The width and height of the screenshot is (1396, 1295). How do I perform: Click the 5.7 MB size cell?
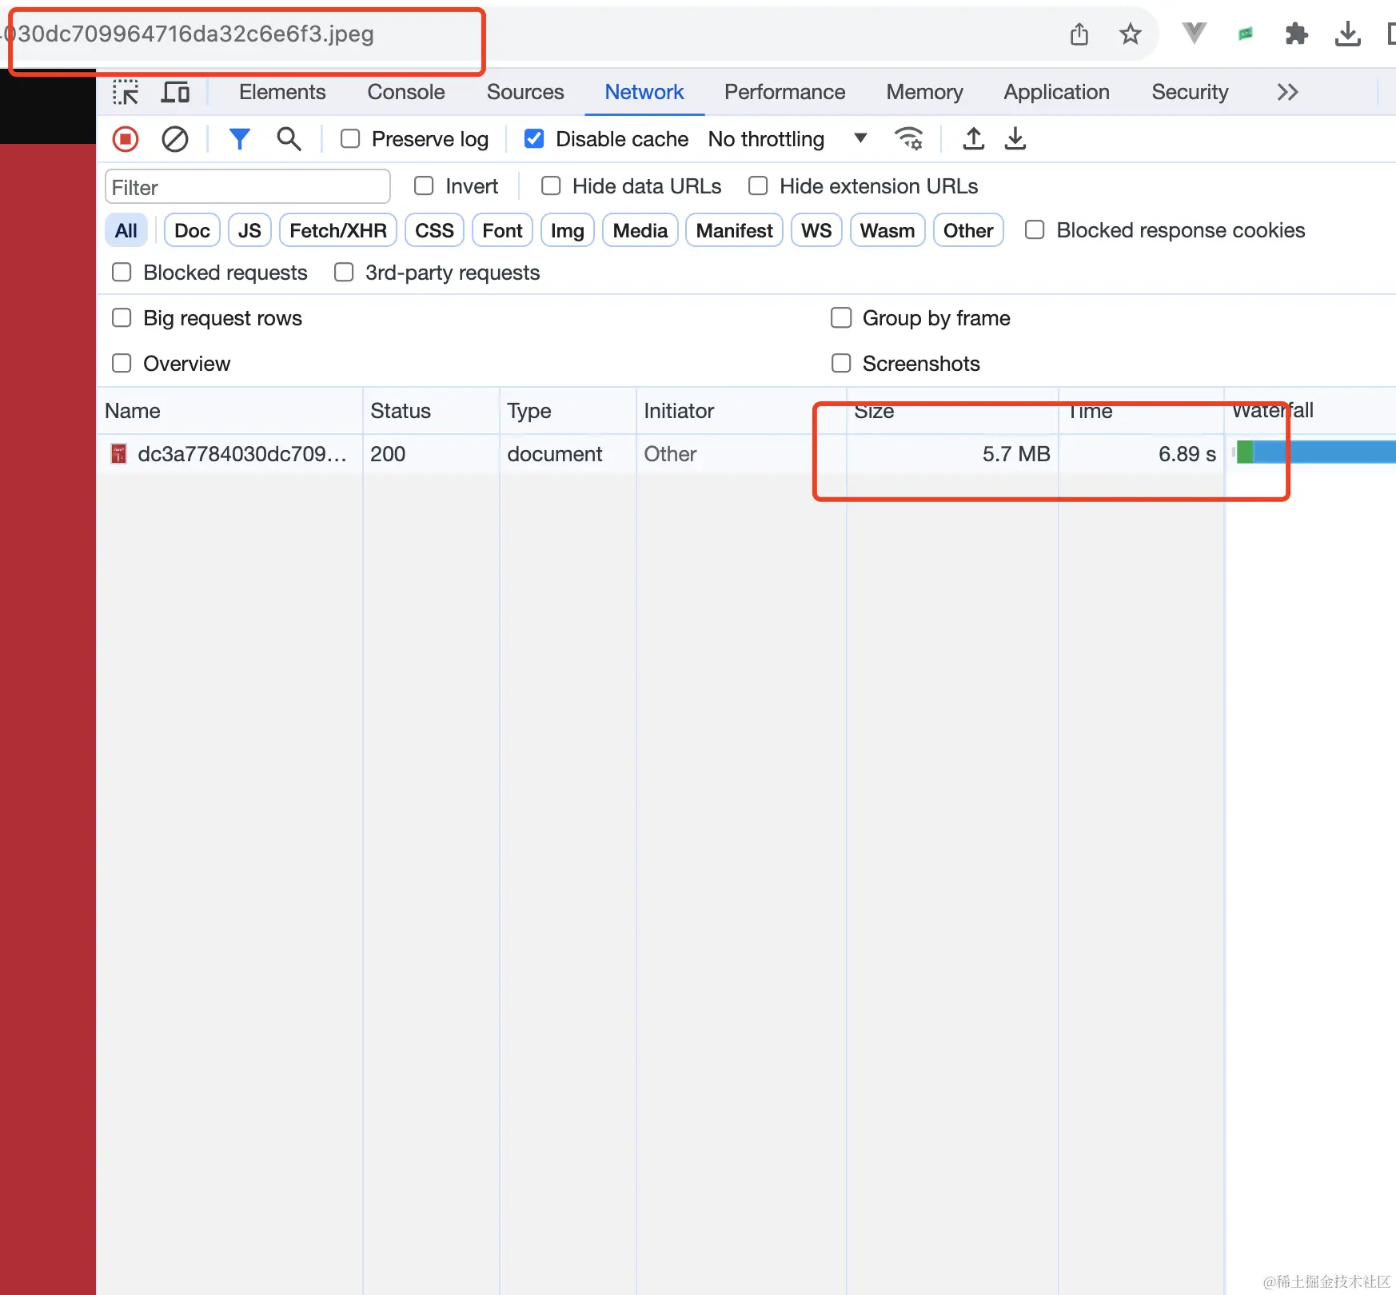pos(952,454)
